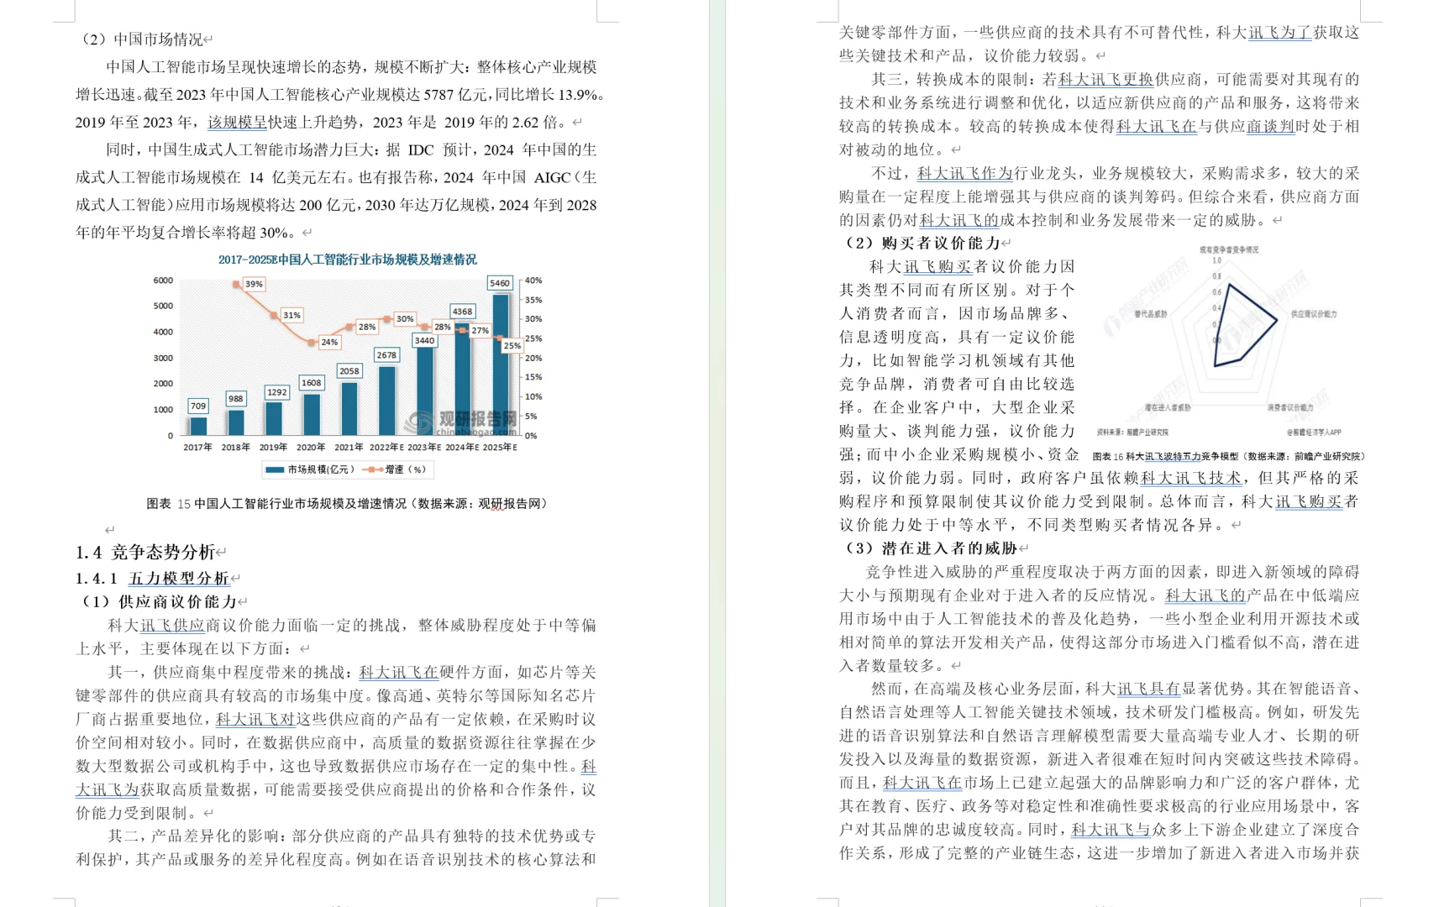Click the "2678" data label on the bar chart

pos(386,355)
